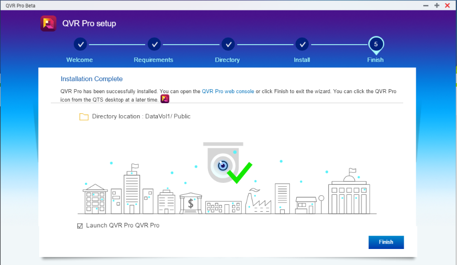Screen dimensions: 457x265
Task: Click the yellow folder icon
Action: point(84,117)
